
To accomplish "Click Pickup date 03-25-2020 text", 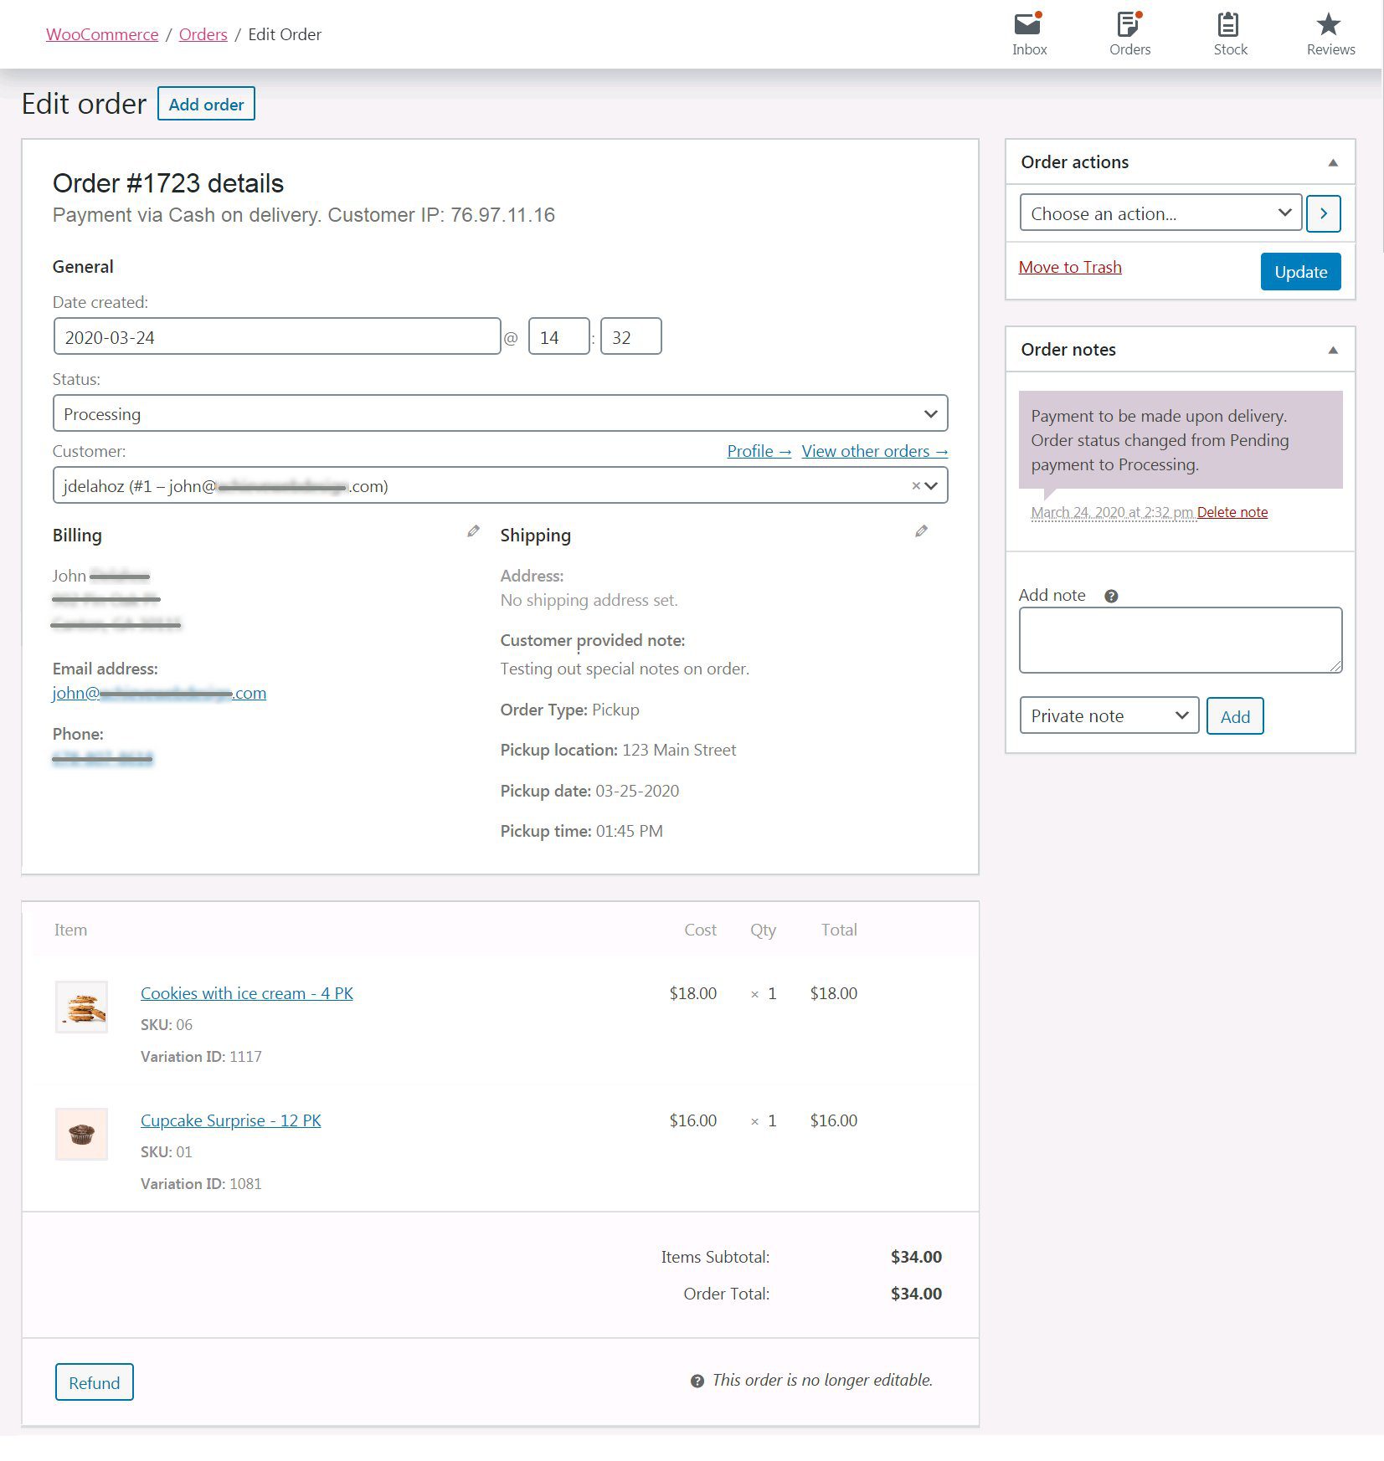I will (x=589, y=791).
